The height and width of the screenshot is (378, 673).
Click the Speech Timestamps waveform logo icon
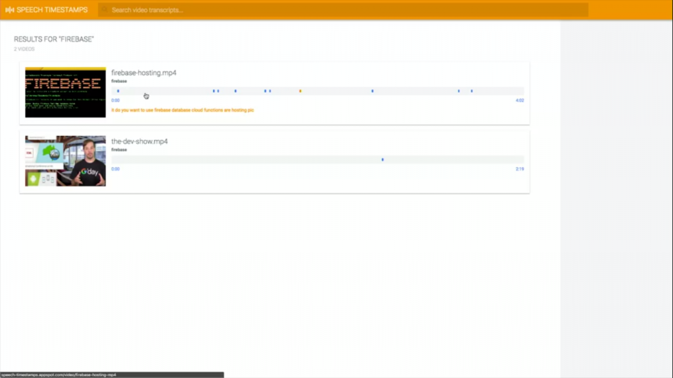(9, 10)
